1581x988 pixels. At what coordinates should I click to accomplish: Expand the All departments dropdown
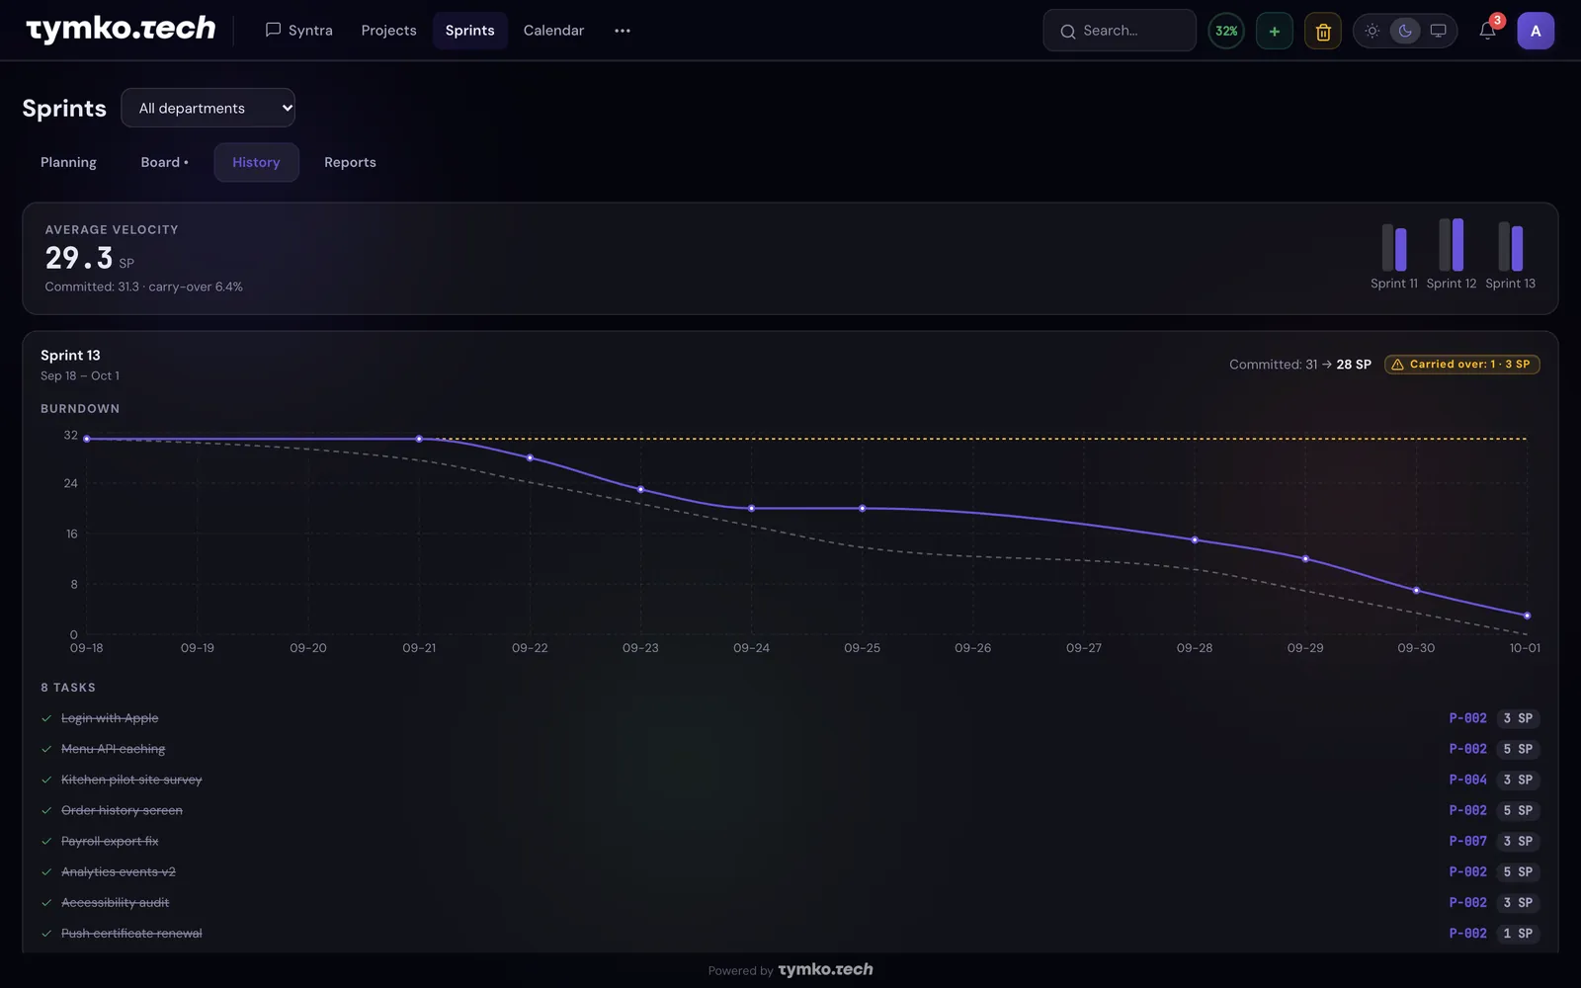[x=208, y=108]
